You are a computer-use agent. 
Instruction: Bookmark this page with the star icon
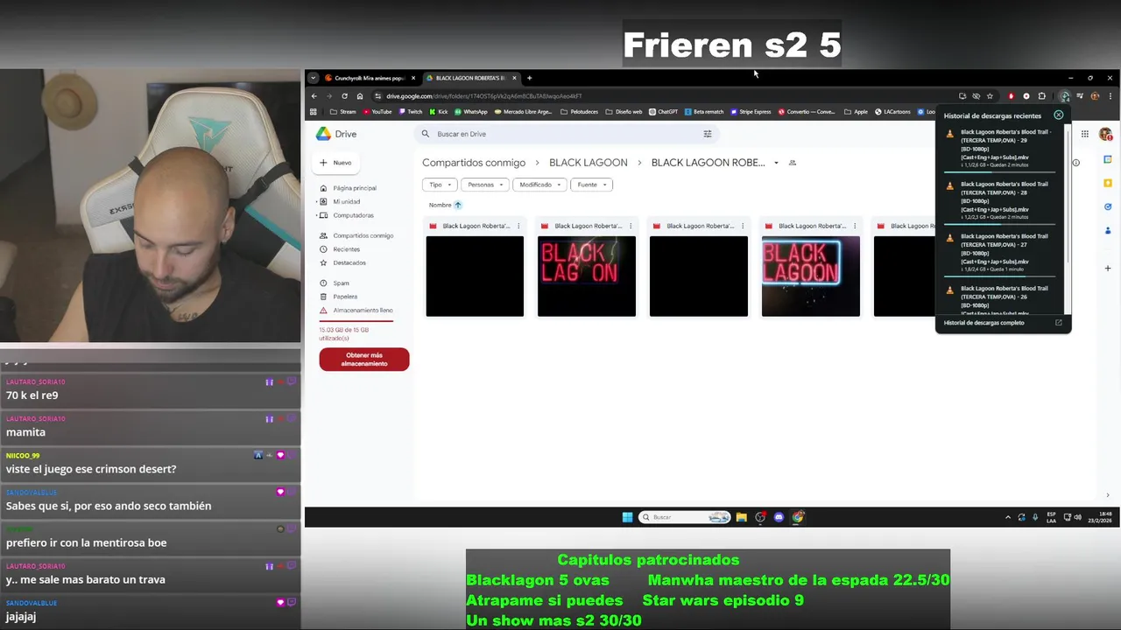[x=990, y=96]
